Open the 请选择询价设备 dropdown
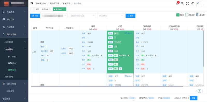 coord(82,16)
